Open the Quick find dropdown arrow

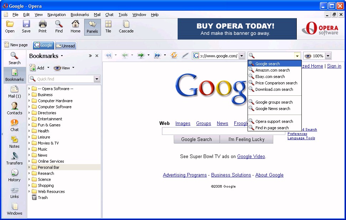97,79
